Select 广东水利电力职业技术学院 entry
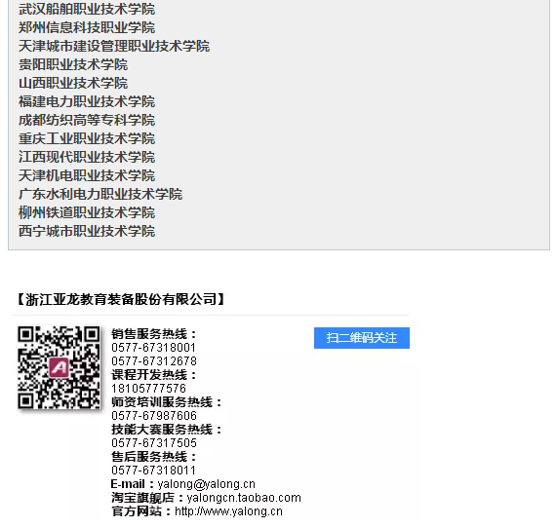Viewport: 557px width, 528px height. point(100,194)
